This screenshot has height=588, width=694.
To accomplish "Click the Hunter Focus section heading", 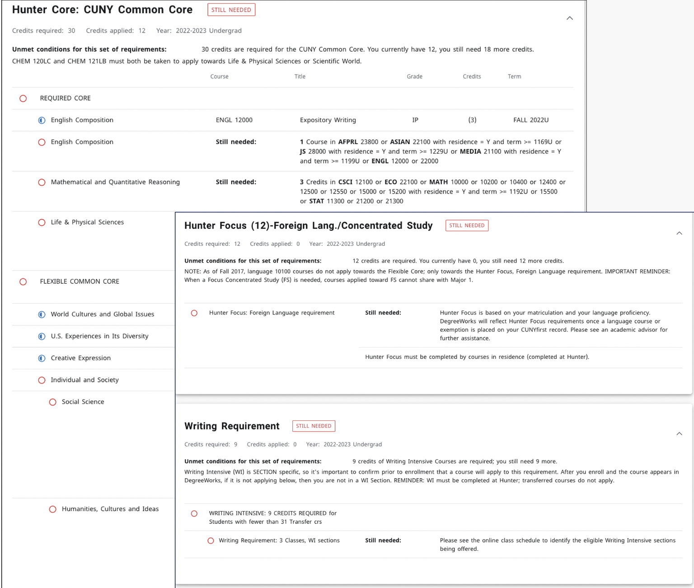I will click(308, 226).
